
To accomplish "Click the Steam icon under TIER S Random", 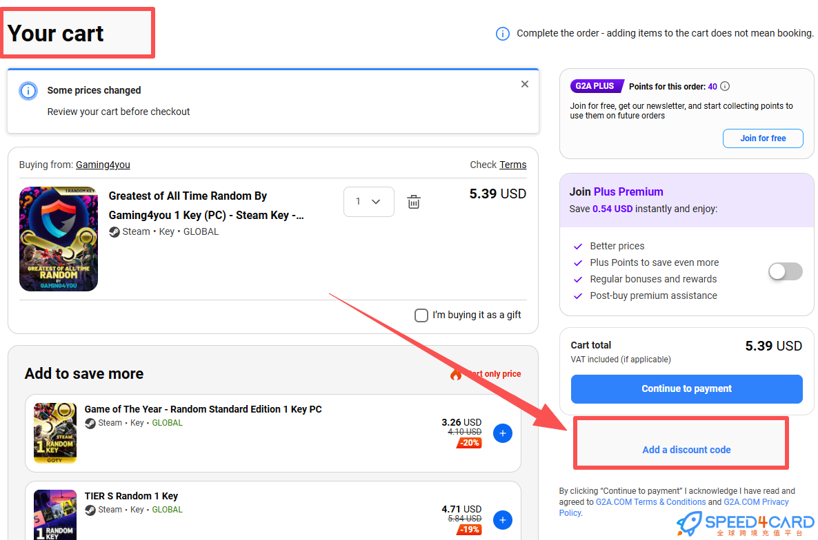I will point(90,510).
